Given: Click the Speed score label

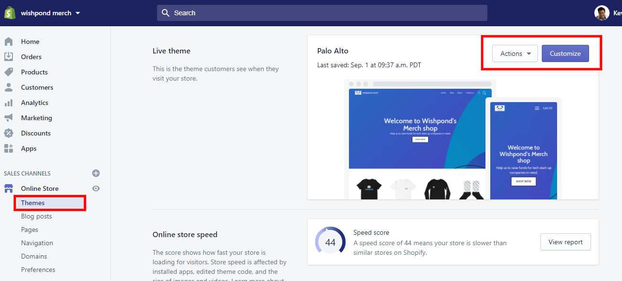Looking at the screenshot, I should (371, 232).
